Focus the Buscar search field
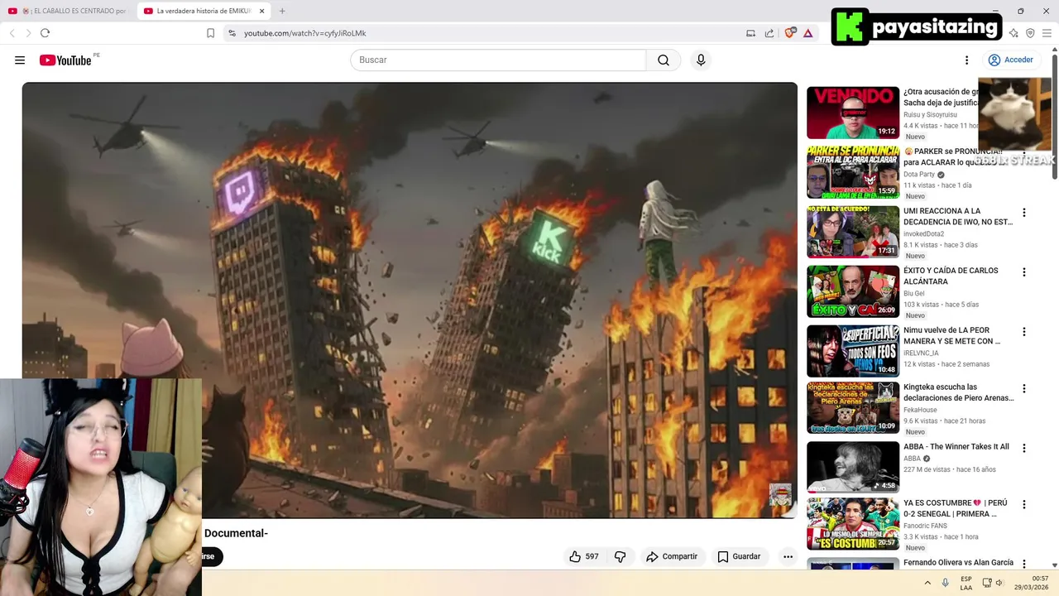The height and width of the screenshot is (596, 1059). pyautogui.click(x=498, y=60)
